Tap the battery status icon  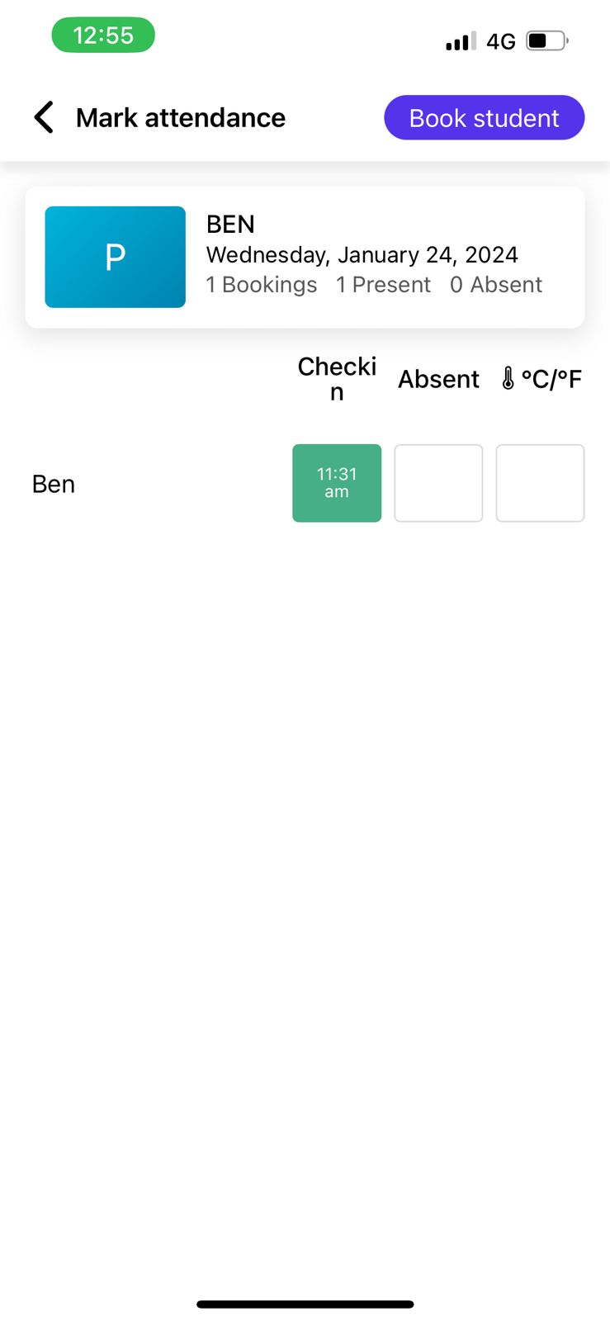pyautogui.click(x=547, y=40)
